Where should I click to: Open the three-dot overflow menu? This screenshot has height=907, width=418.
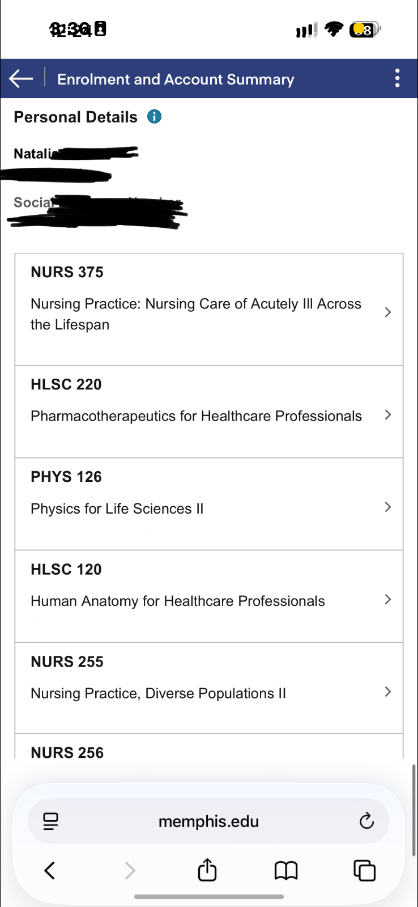(398, 78)
